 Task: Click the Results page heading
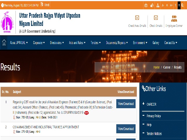coord(10,67)
